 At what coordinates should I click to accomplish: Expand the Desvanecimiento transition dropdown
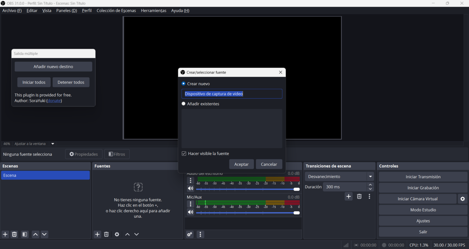(x=370, y=177)
